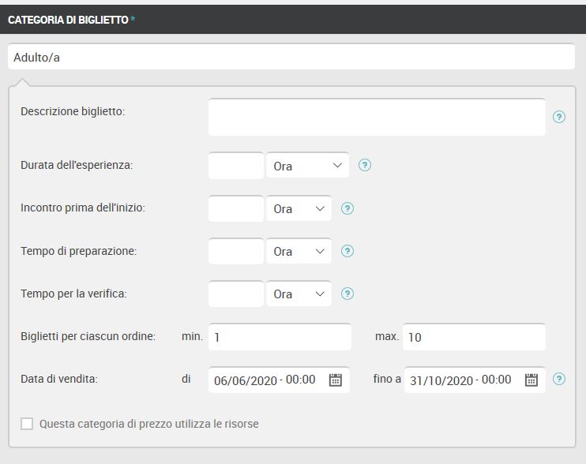Viewport: 586px width, 464px height.
Task: Click help icon beside Descrizione biglietto
Action: [558, 117]
